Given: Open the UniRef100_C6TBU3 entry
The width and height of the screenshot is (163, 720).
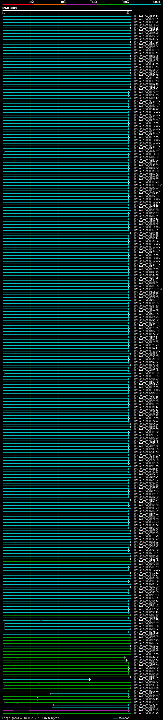Looking at the screenshot, I should point(146,25).
